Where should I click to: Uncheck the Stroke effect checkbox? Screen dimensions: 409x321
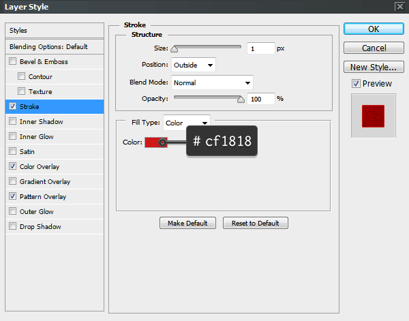(x=12, y=107)
